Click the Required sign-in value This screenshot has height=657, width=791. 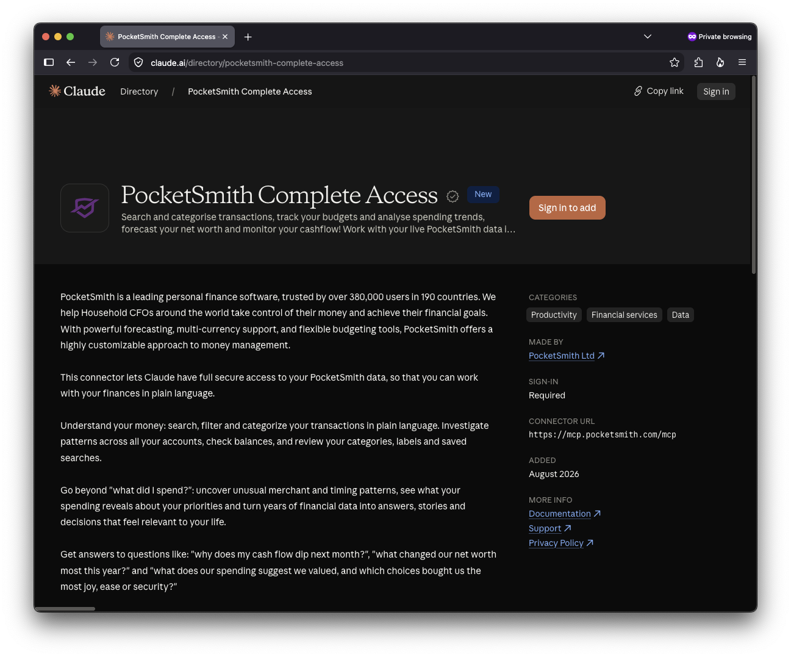pyautogui.click(x=547, y=395)
